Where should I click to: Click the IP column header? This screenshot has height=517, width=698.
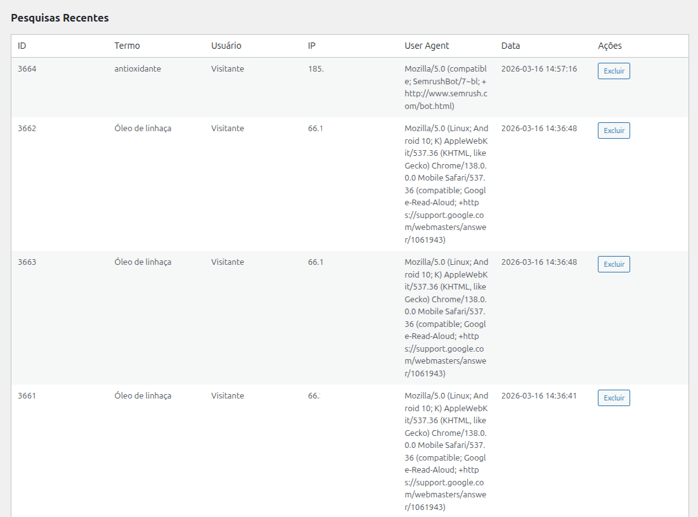click(312, 46)
